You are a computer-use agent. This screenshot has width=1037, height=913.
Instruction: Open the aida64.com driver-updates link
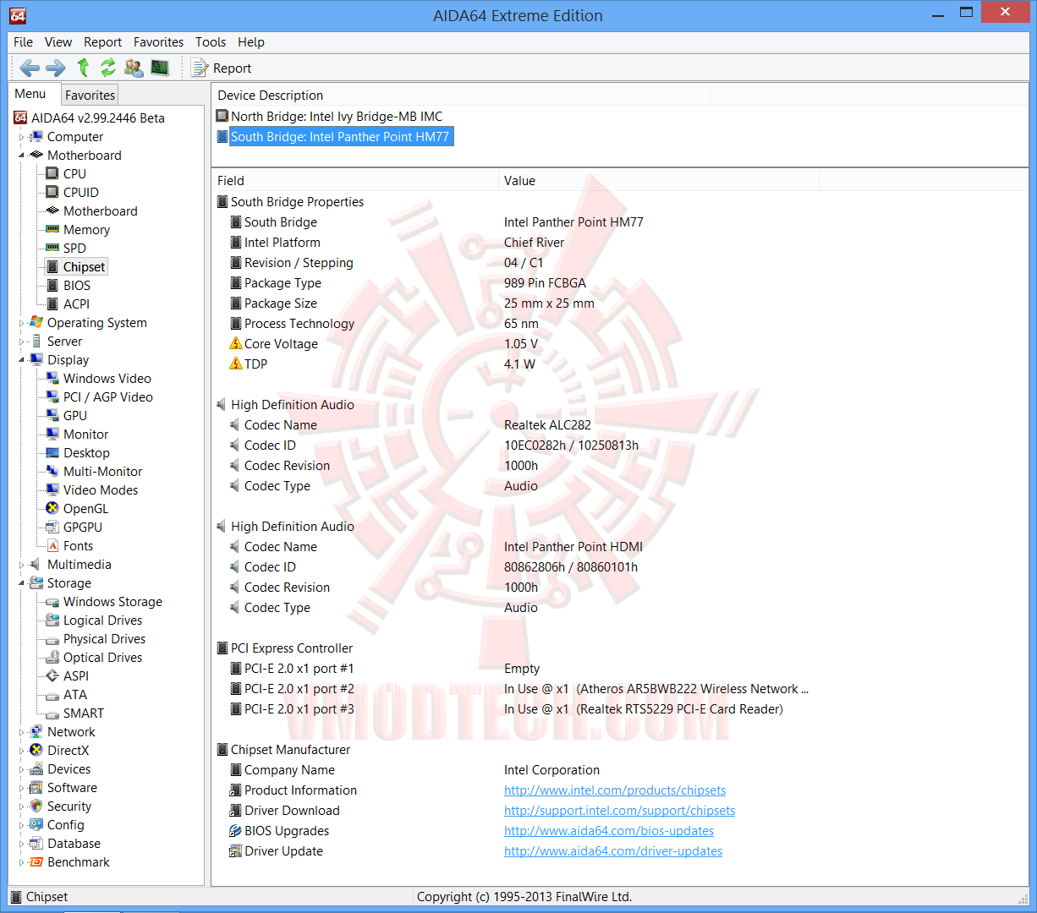[x=613, y=850]
